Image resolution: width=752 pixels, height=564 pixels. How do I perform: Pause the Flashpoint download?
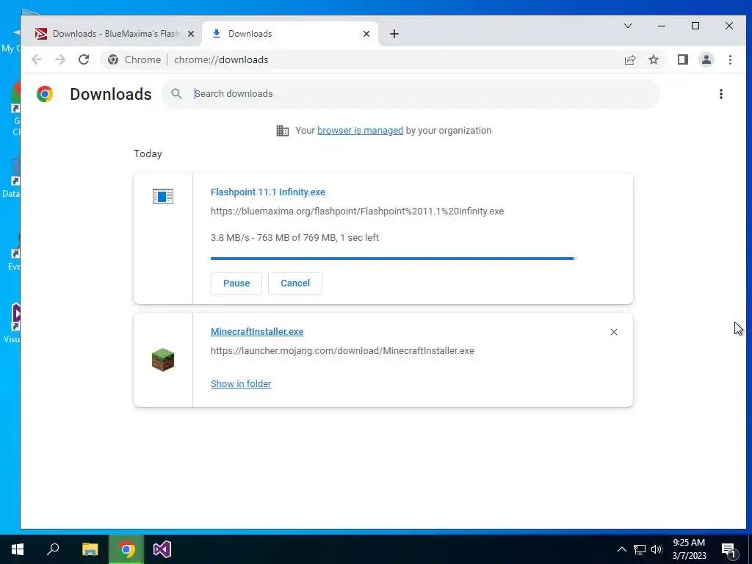(x=236, y=283)
